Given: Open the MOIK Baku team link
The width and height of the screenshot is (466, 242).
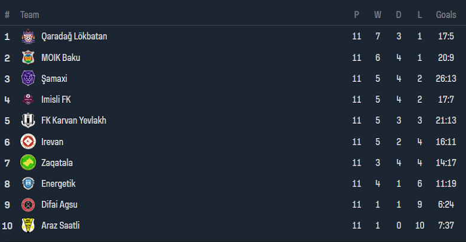Looking at the screenshot, I should click(60, 58).
